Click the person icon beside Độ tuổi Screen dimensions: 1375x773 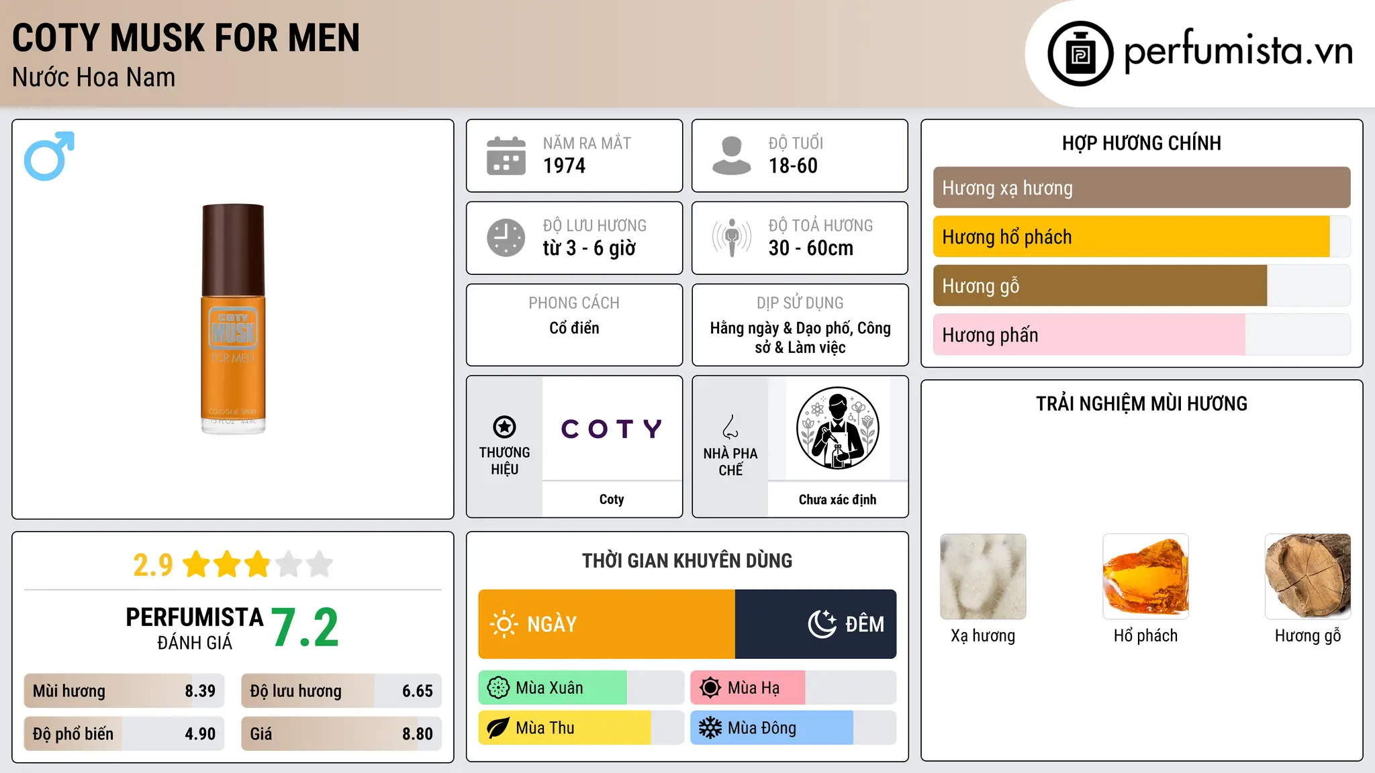click(732, 156)
